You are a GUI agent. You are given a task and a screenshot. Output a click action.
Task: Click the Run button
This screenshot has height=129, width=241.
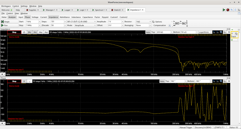click(x=9, y=25)
